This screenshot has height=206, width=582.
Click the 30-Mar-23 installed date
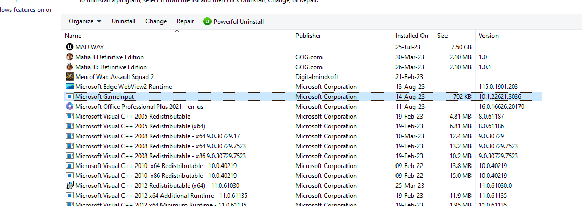410,57
